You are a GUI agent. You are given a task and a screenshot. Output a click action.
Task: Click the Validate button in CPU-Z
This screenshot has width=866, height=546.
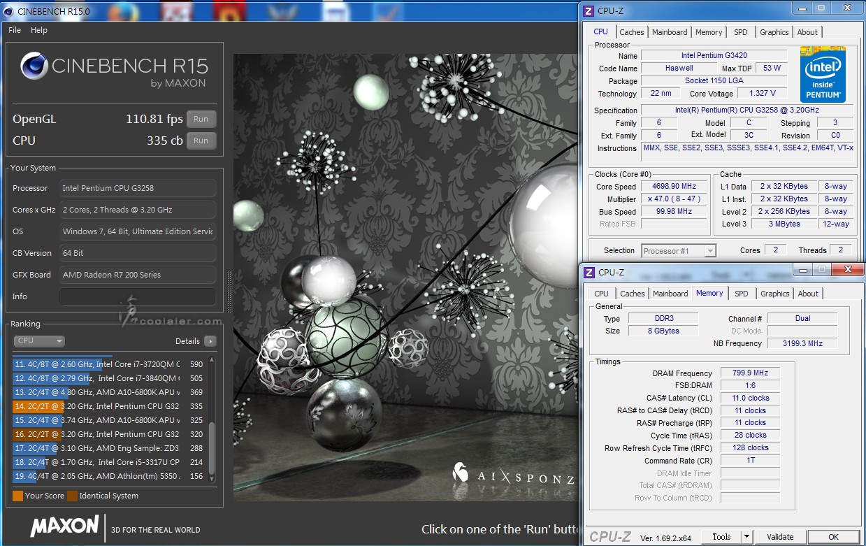click(x=780, y=537)
